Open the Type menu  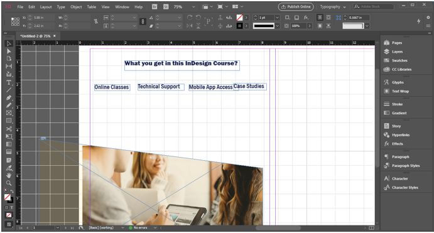click(x=61, y=7)
